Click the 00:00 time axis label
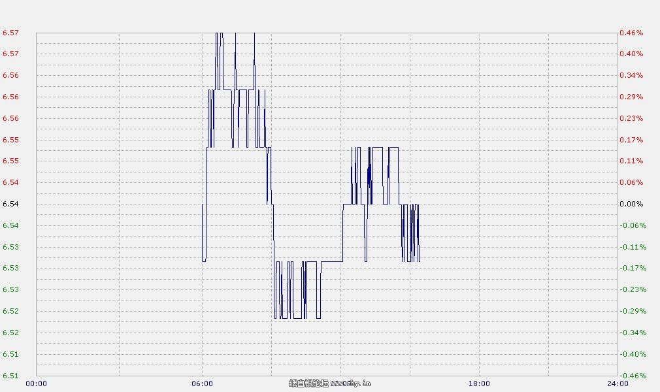The width and height of the screenshot is (660, 392). (36, 384)
